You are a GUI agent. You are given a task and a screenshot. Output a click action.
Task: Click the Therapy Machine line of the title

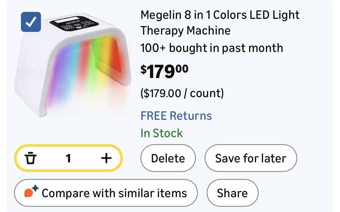tap(185, 30)
